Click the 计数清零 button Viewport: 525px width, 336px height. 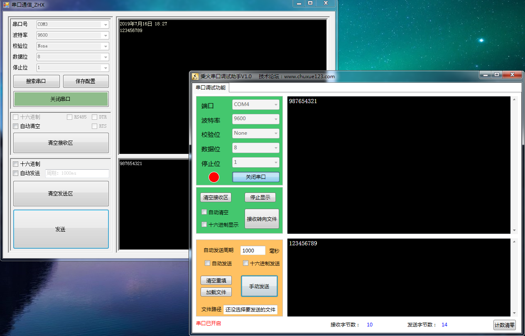point(505,325)
